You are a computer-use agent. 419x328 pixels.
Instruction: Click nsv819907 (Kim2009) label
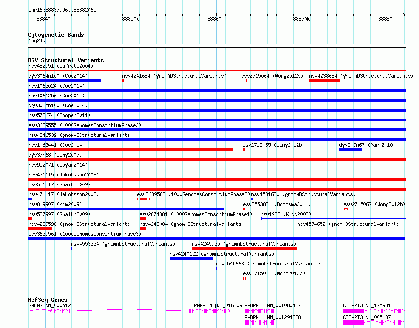pos(55,204)
